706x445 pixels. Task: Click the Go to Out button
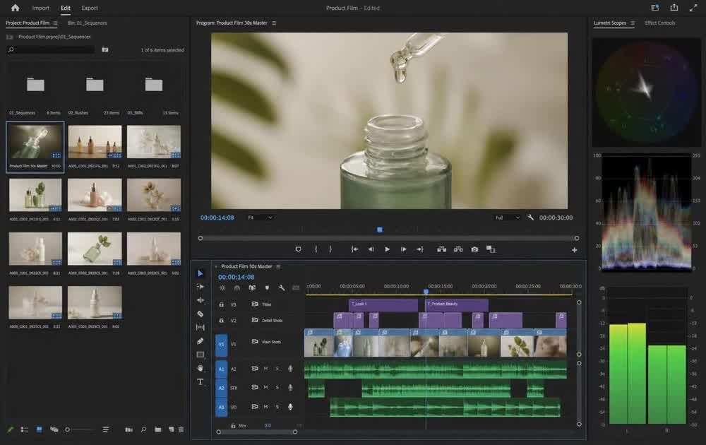click(x=419, y=249)
